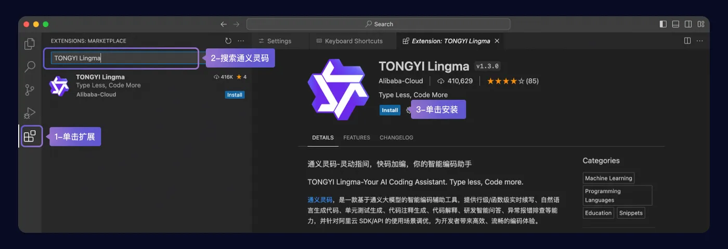Toggle secondary side bar layout icon
Viewport: 728px width, 249px height.
pyautogui.click(x=688, y=24)
